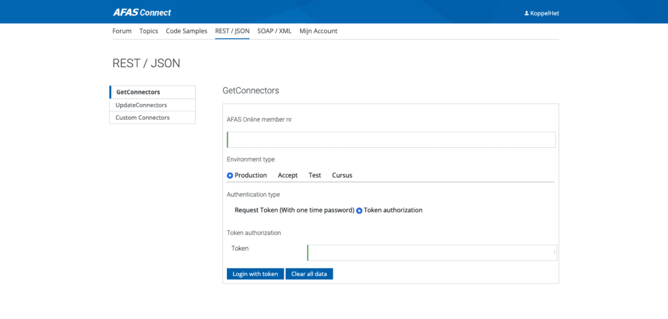Image resolution: width=668 pixels, height=319 pixels.
Task: Open the Topics tab
Action: click(x=149, y=31)
